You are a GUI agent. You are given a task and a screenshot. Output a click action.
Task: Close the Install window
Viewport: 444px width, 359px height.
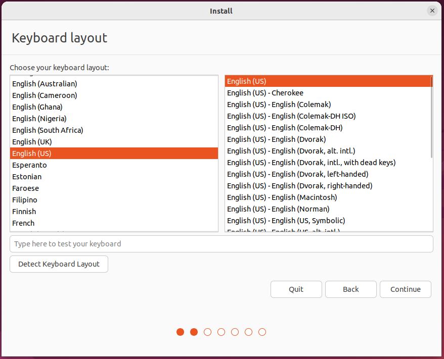432,11
